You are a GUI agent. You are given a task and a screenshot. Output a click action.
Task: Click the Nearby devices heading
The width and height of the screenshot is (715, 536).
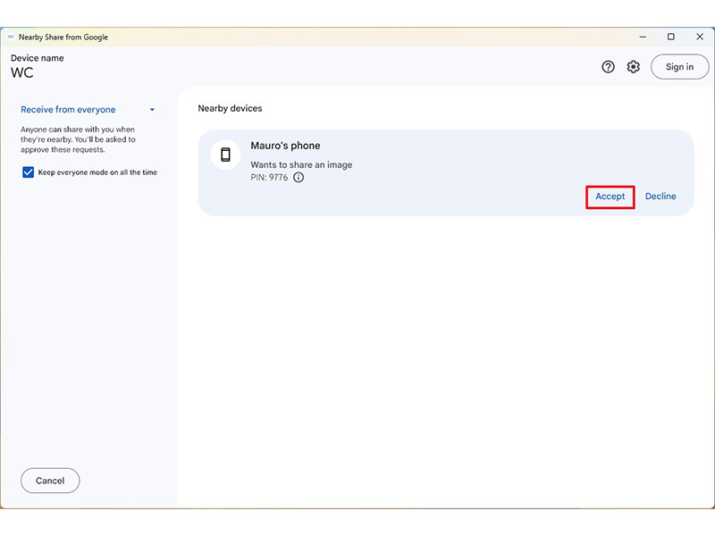[230, 108]
